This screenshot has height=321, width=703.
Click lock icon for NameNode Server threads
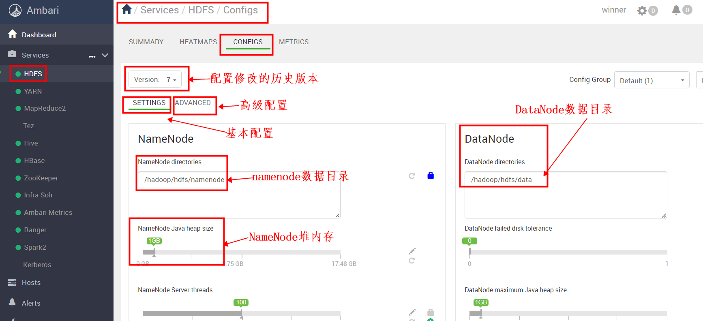pyautogui.click(x=431, y=312)
